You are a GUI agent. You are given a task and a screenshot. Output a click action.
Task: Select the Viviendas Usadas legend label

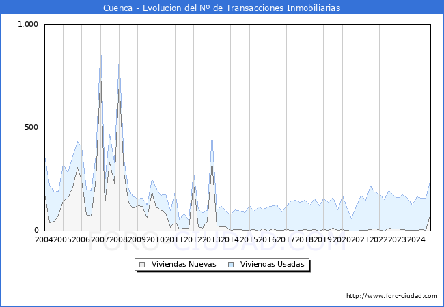pos(273,265)
